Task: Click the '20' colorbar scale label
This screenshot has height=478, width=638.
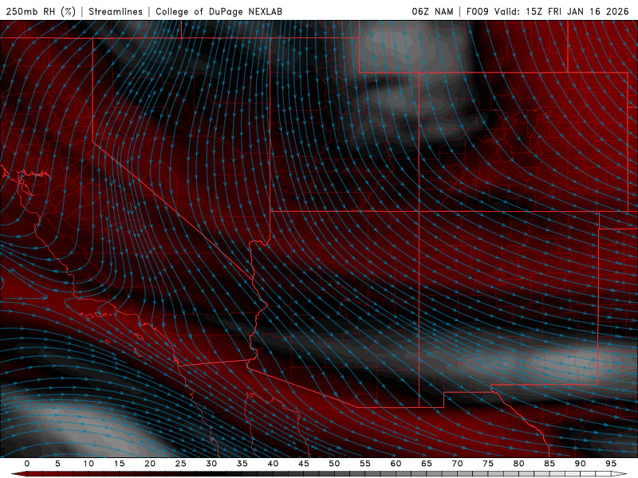Action: point(150,464)
